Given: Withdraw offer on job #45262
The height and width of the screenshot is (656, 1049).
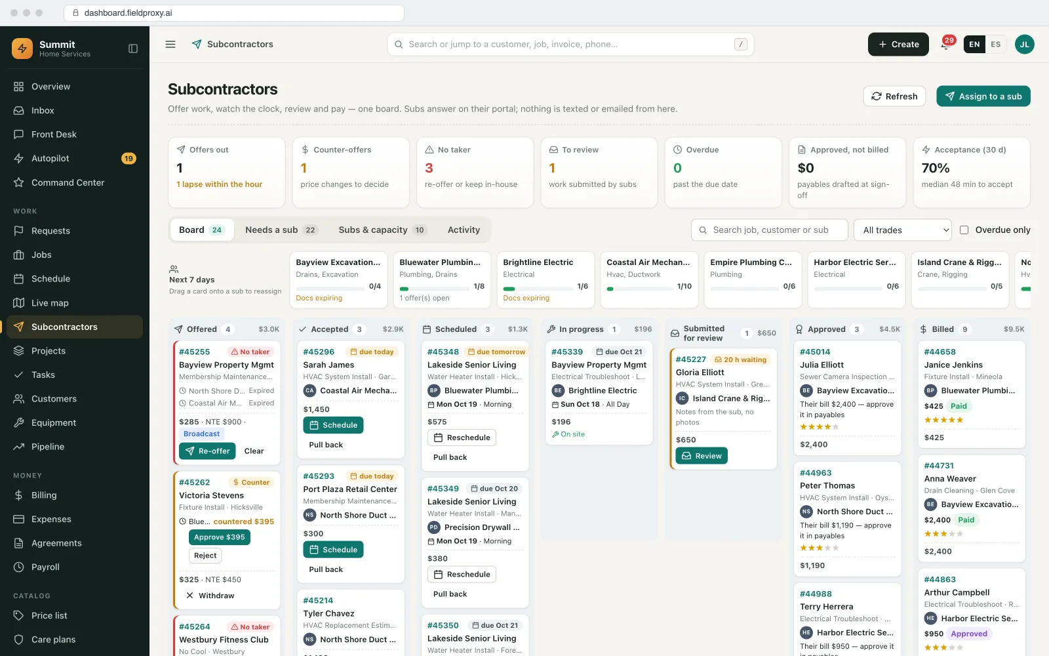Looking at the screenshot, I should click(210, 596).
